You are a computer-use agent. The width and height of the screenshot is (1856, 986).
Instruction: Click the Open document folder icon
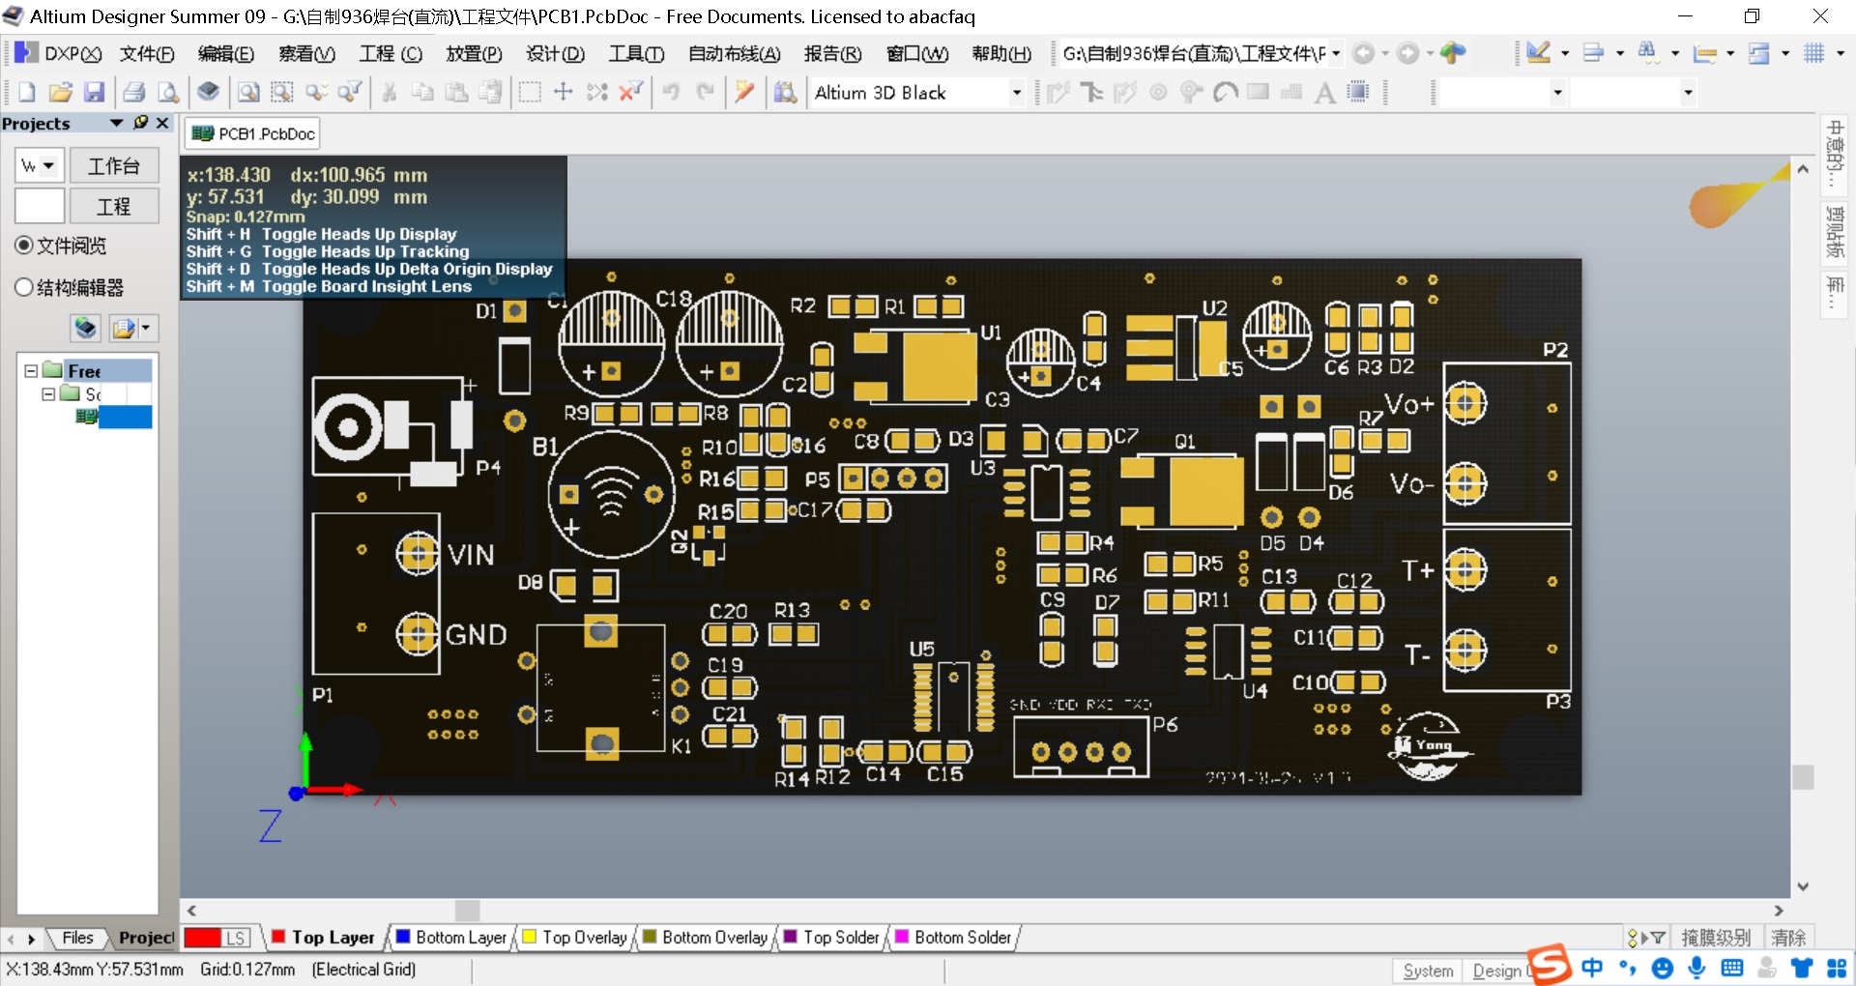tap(61, 92)
